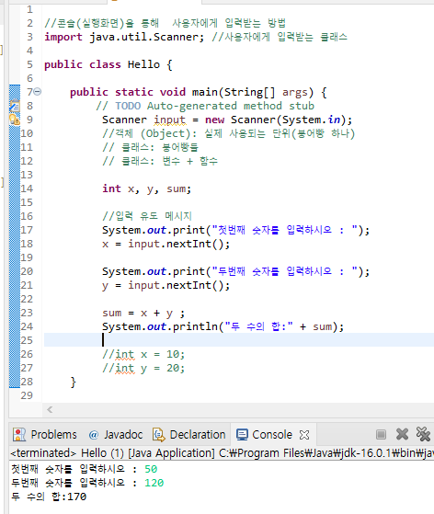Screen dimensions: 434x514
Task: Click 'int x, y, sum;' declaration line
Action: (x=146, y=188)
